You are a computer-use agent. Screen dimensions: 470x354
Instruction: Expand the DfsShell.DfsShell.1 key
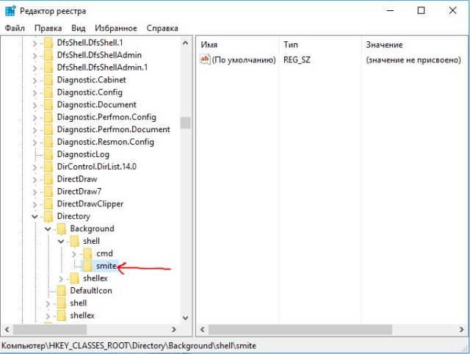[x=35, y=43]
